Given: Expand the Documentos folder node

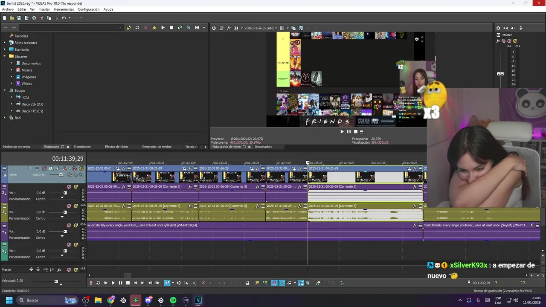Looking at the screenshot, I should click(x=12, y=63).
